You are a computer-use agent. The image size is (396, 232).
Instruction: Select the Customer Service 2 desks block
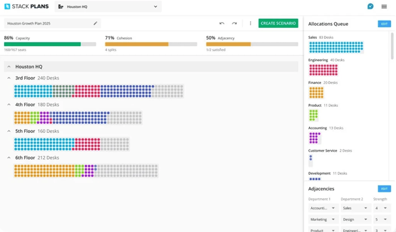(x=311, y=161)
